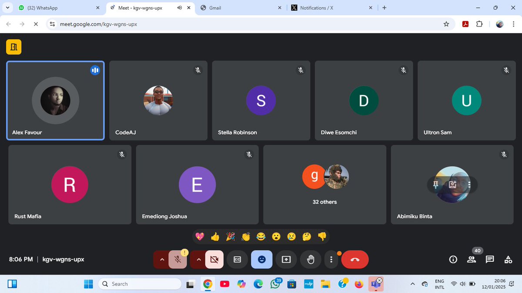Click Stella Robinson's S avatar

click(261, 100)
